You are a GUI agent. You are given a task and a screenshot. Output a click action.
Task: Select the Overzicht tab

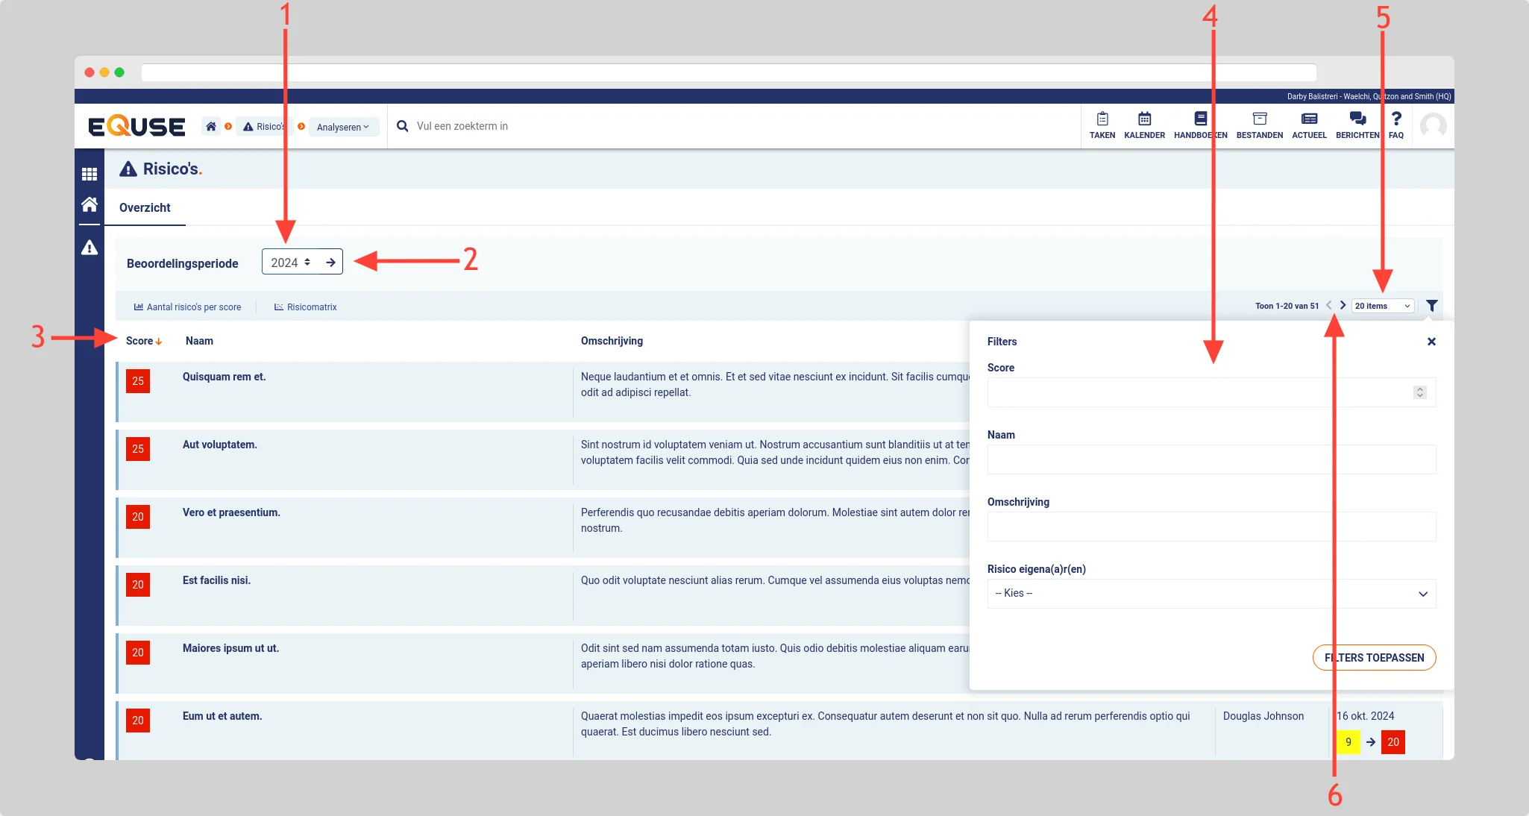(145, 208)
